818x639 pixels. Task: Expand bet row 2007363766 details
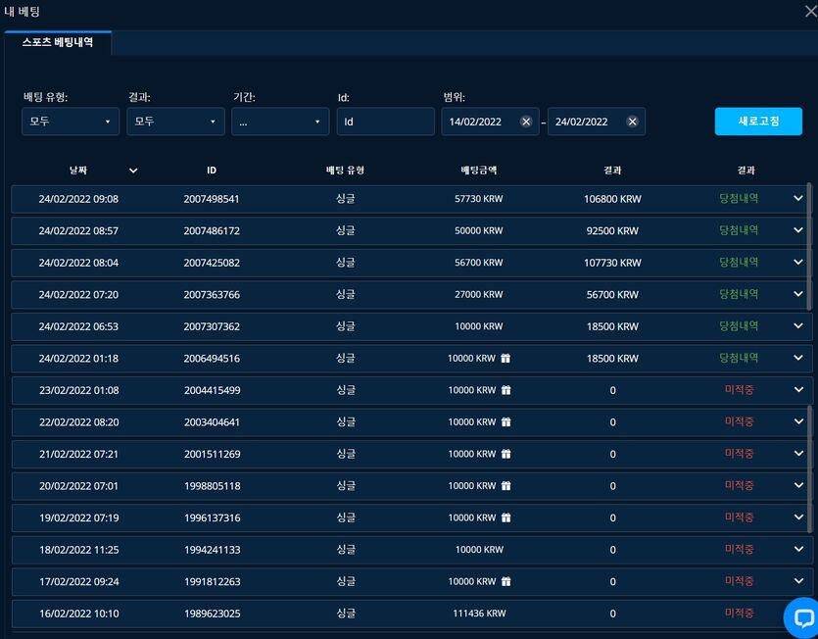(797, 294)
